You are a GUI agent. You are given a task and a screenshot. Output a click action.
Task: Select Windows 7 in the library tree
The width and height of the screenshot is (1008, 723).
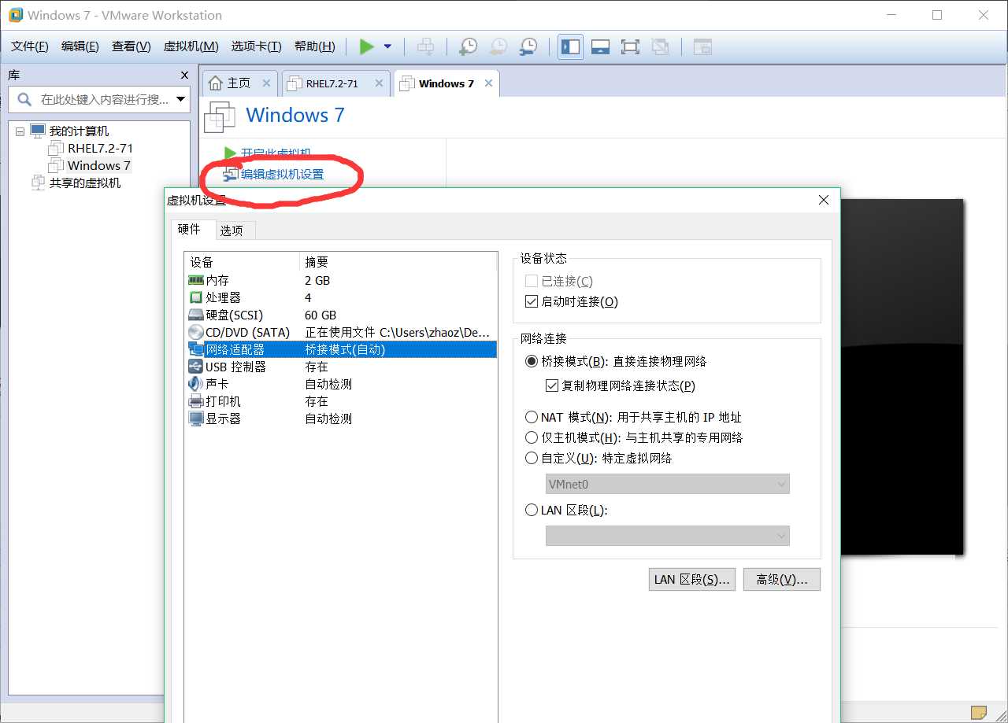pyautogui.click(x=98, y=165)
